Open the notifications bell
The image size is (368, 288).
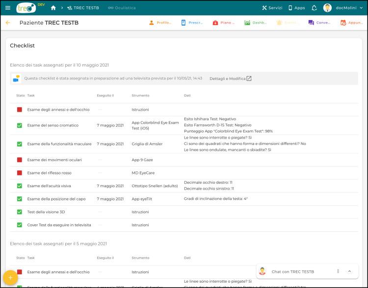click(314, 8)
